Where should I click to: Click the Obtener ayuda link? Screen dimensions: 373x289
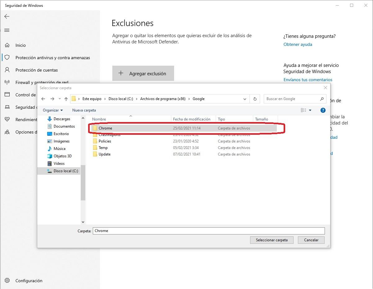tap(298, 44)
